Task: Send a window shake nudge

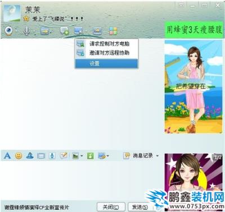Action: [x=41, y=156]
